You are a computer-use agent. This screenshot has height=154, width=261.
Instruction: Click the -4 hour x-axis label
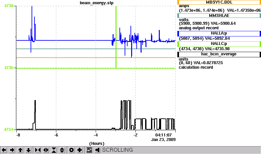(96, 135)
